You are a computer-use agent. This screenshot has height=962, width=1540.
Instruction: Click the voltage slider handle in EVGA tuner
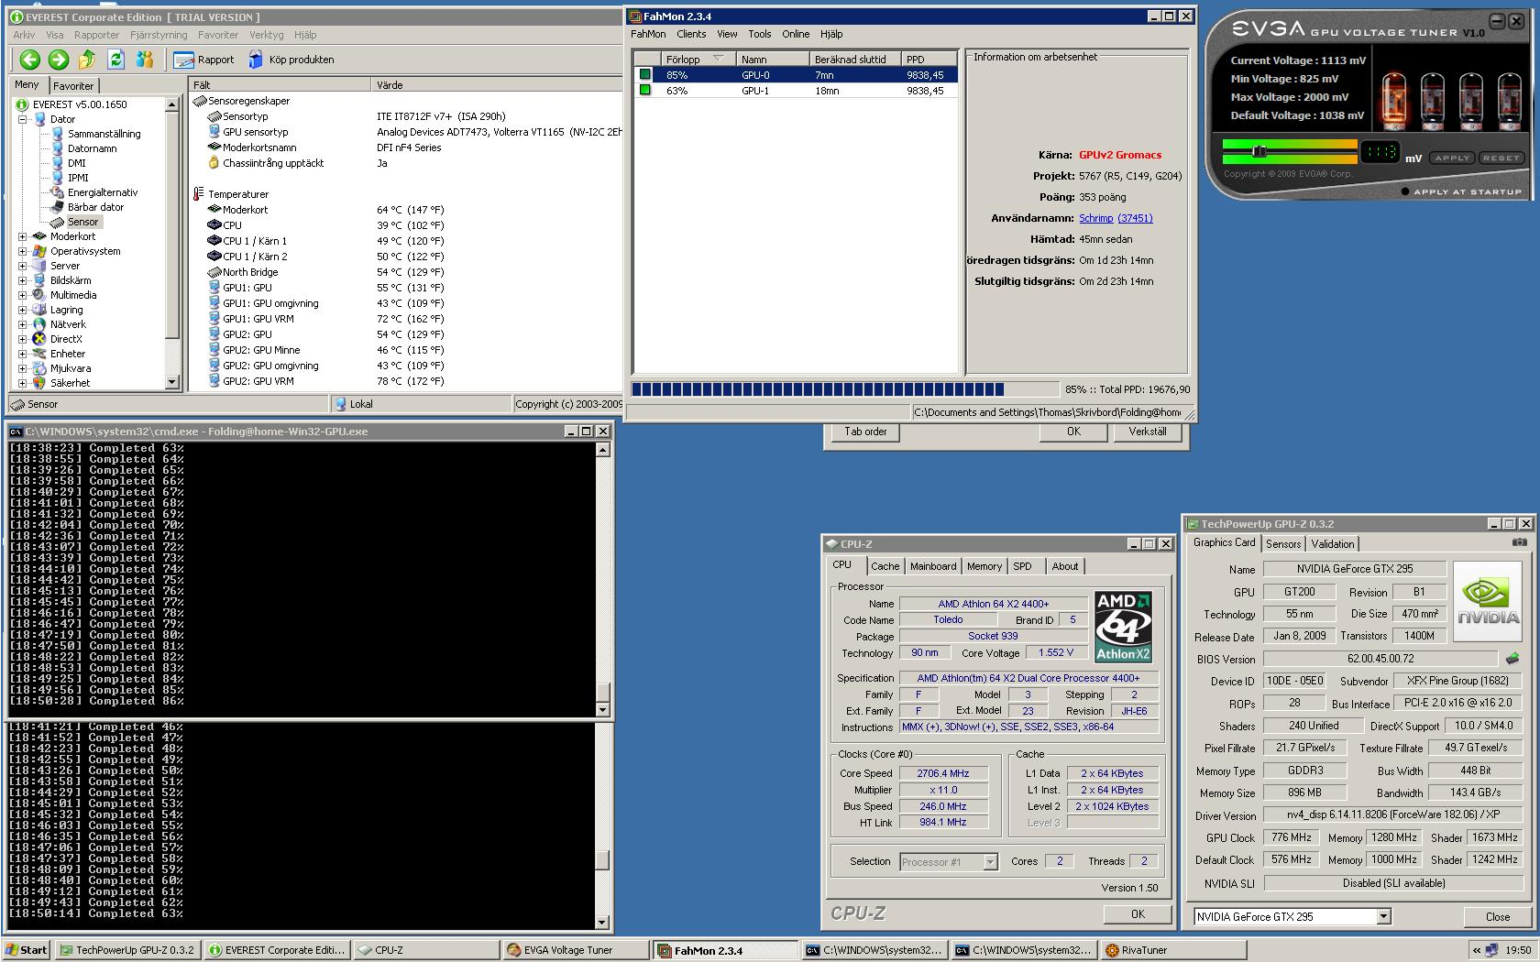click(x=1259, y=150)
